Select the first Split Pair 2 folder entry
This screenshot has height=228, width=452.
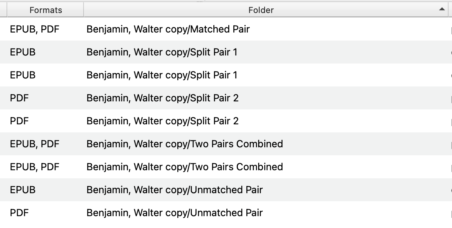[162, 98]
